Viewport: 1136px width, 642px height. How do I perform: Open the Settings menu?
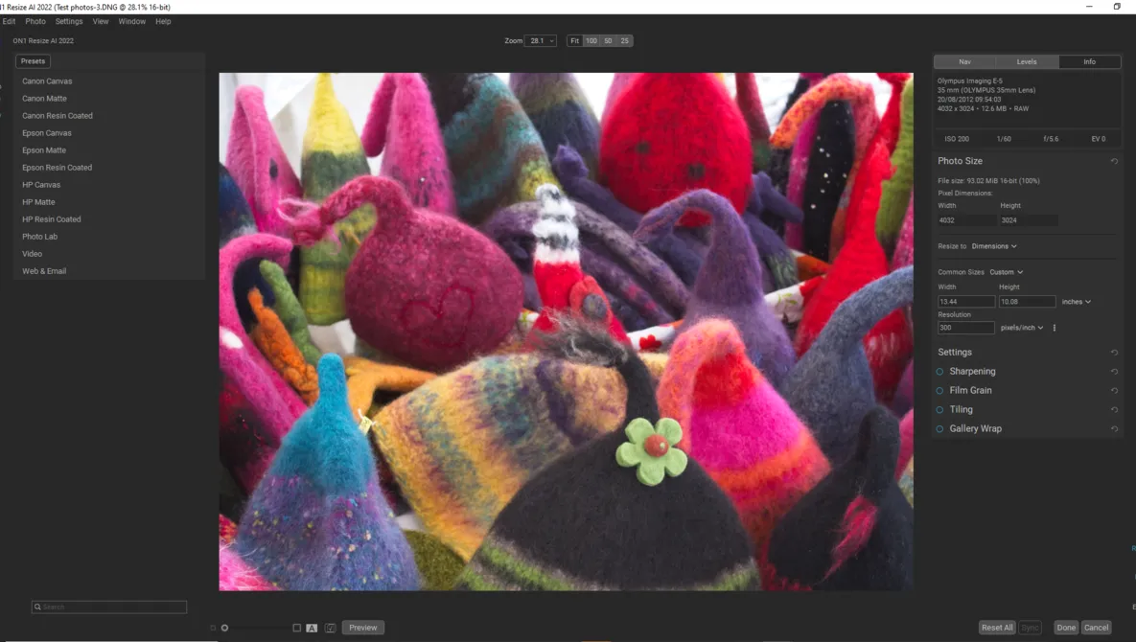click(69, 22)
